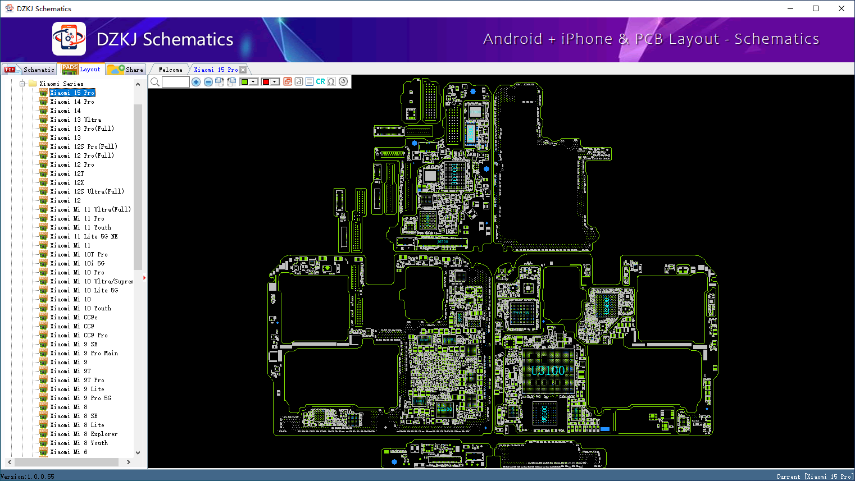Screen dimensions: 855x481
Task: Open Xiaomi Mi 9 Pro Main entry
Action: (84, 353)
